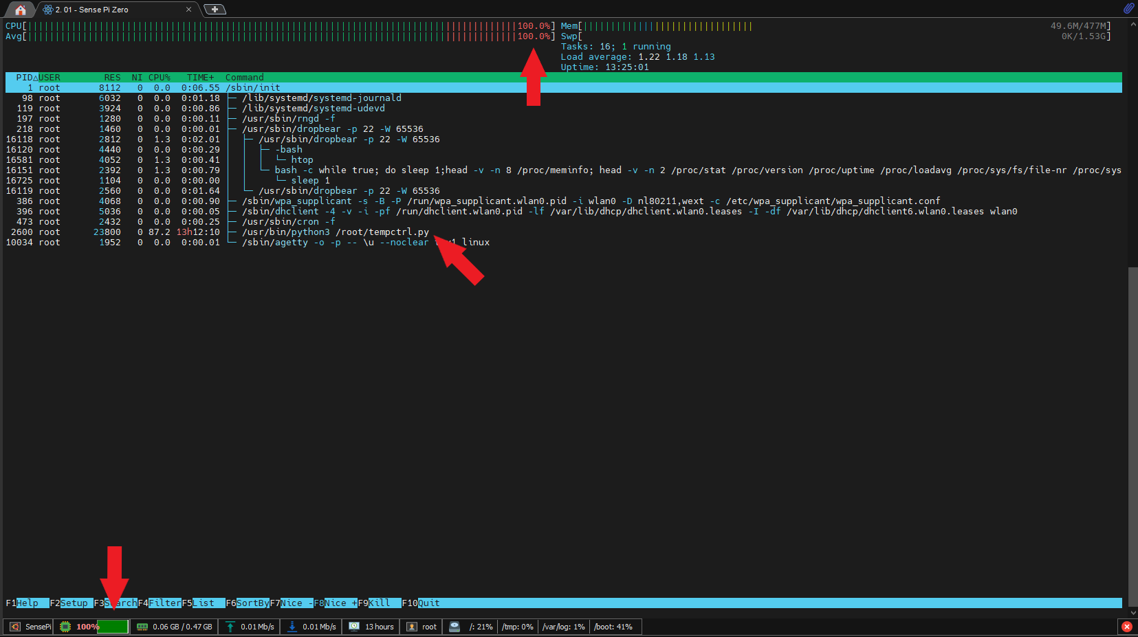Click the RAM memory icon in status bar
1138x637 pixels.
(x=142, y=627)
